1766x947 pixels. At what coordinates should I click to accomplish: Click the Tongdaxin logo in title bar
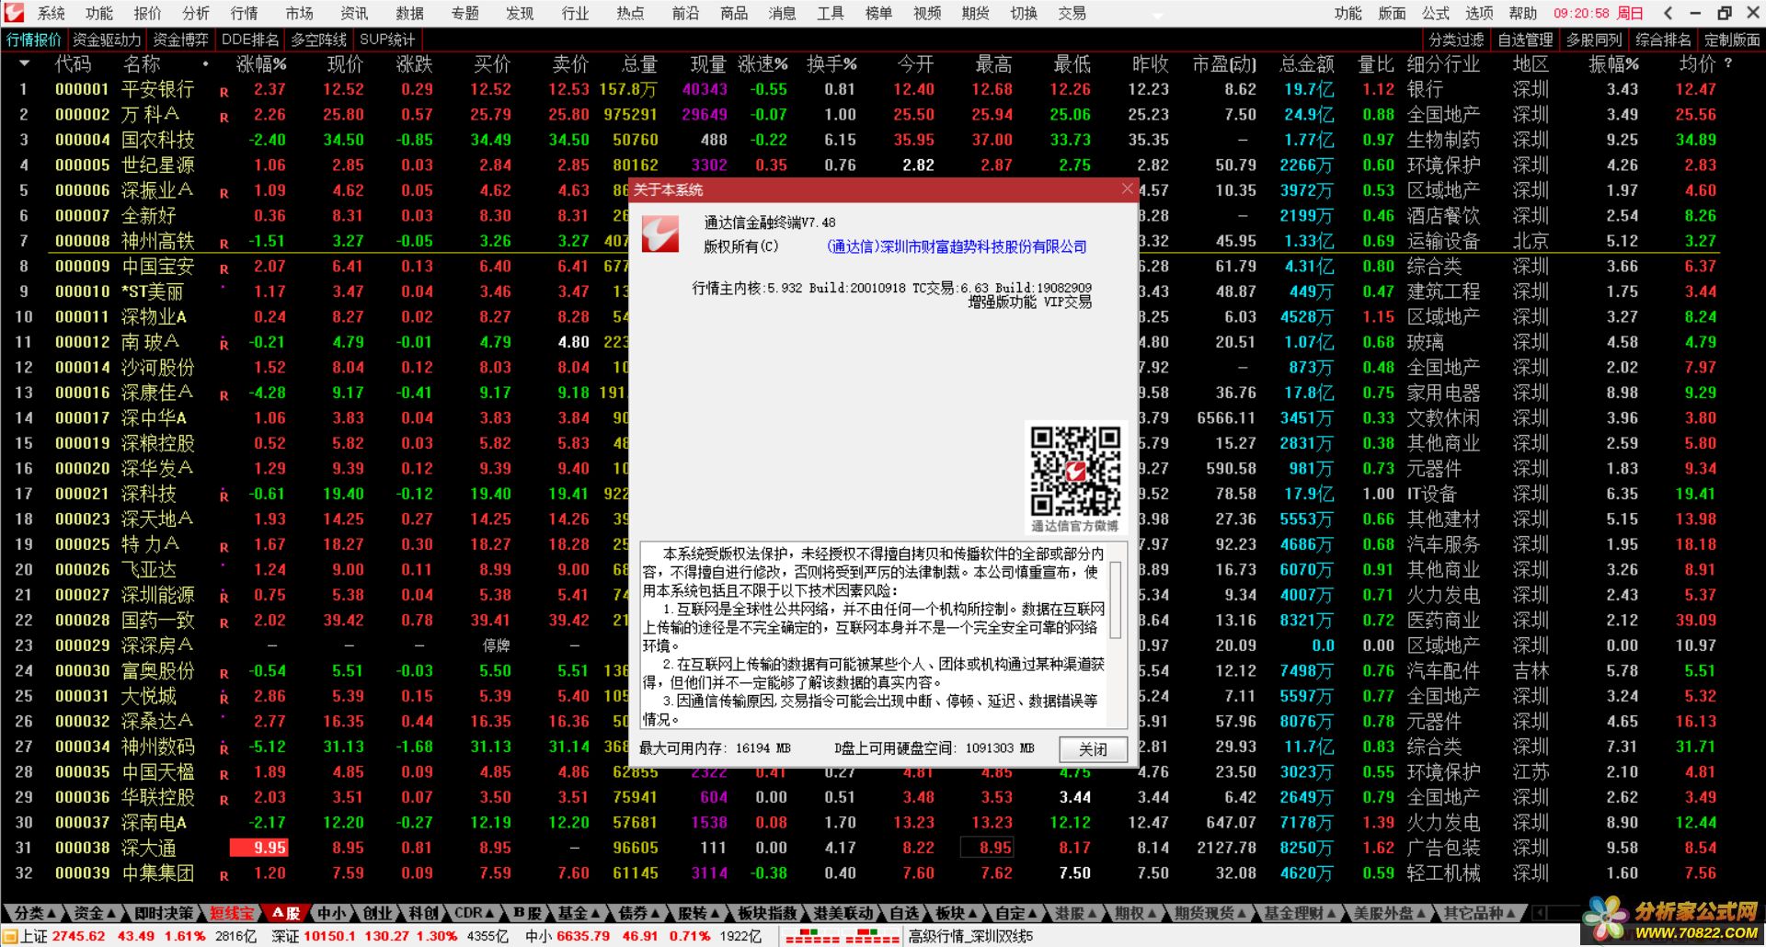(13, 13)
